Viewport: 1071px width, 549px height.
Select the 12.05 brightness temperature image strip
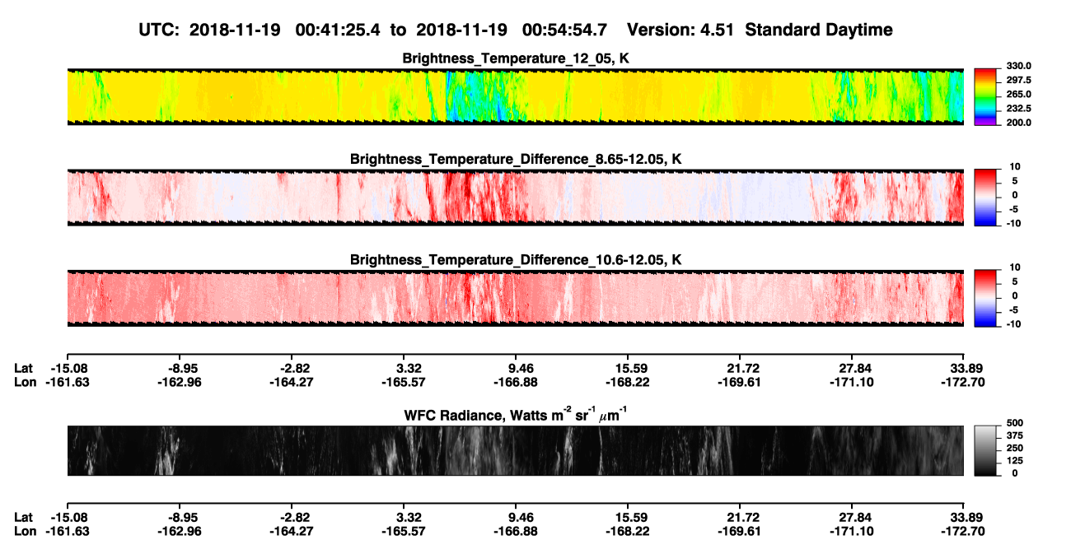(x=515, y=96)
